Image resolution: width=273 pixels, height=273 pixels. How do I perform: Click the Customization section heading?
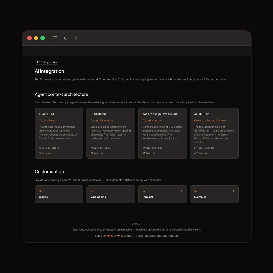click(x=49, y=172)
